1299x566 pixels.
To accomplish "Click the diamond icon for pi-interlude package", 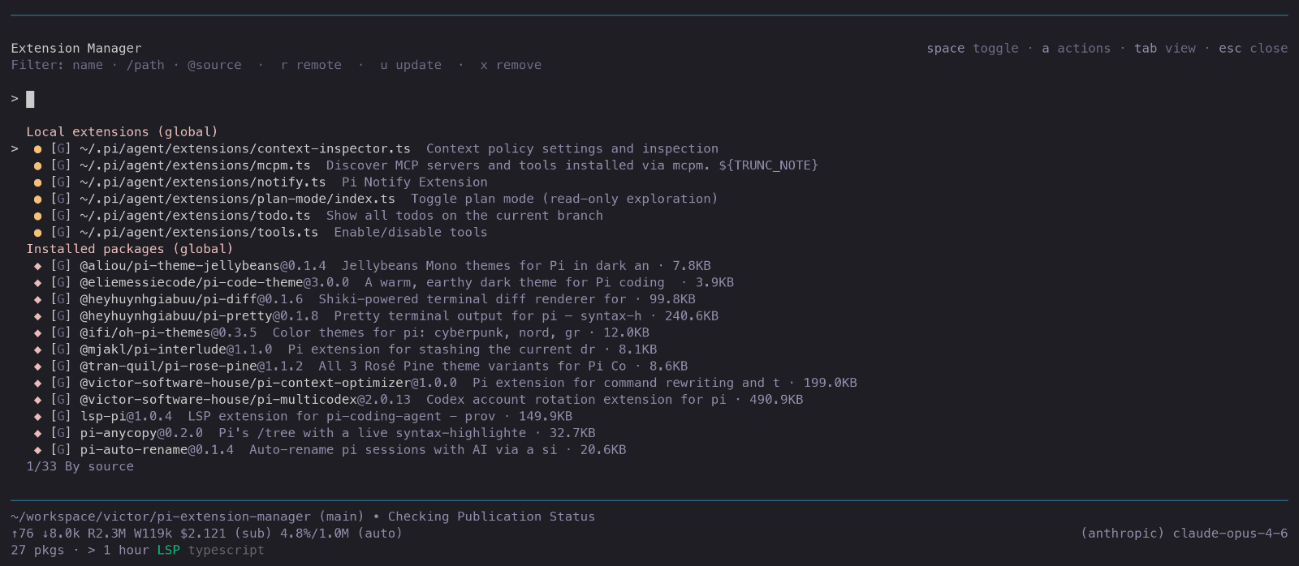I will (x=37, y=349).
